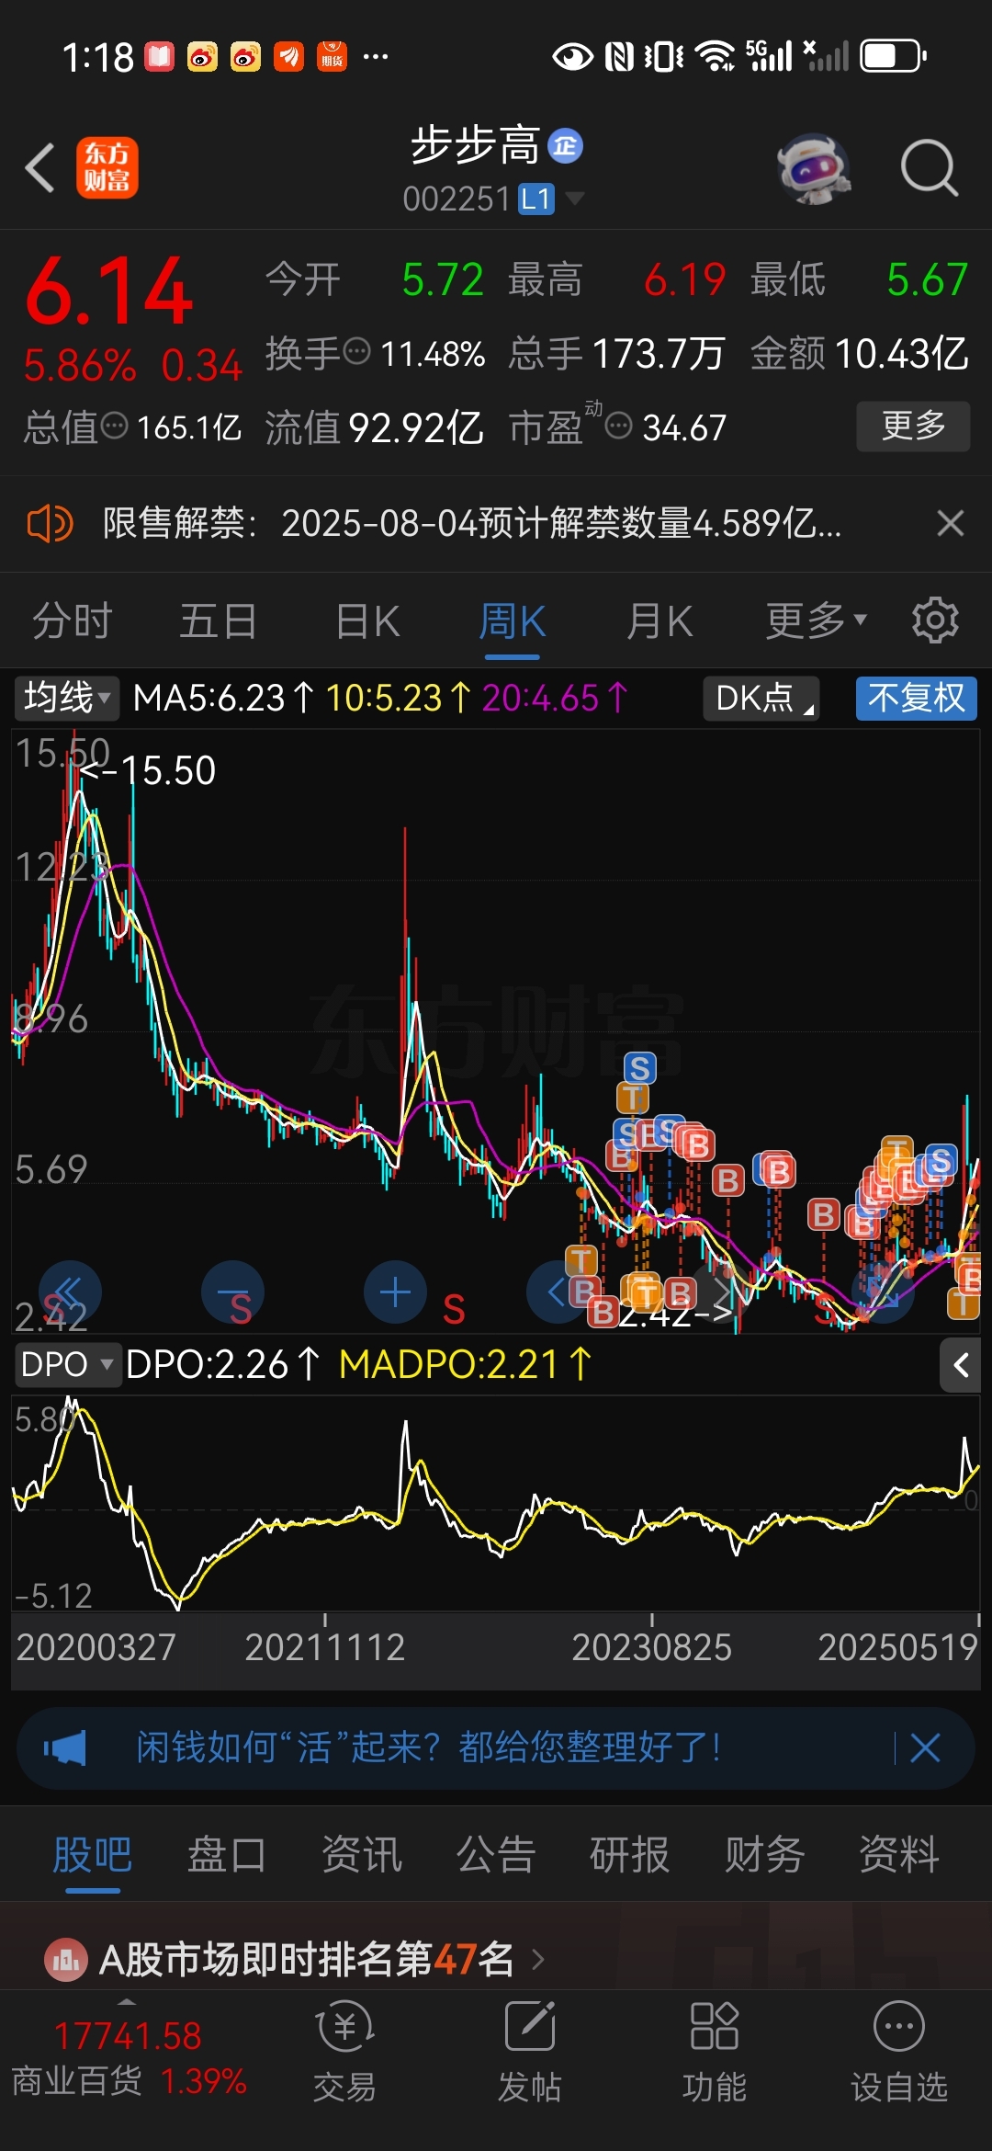Screen dimensions: 992x2151
Task: Open the robot assistant avatar
Action: click(814, 168)
